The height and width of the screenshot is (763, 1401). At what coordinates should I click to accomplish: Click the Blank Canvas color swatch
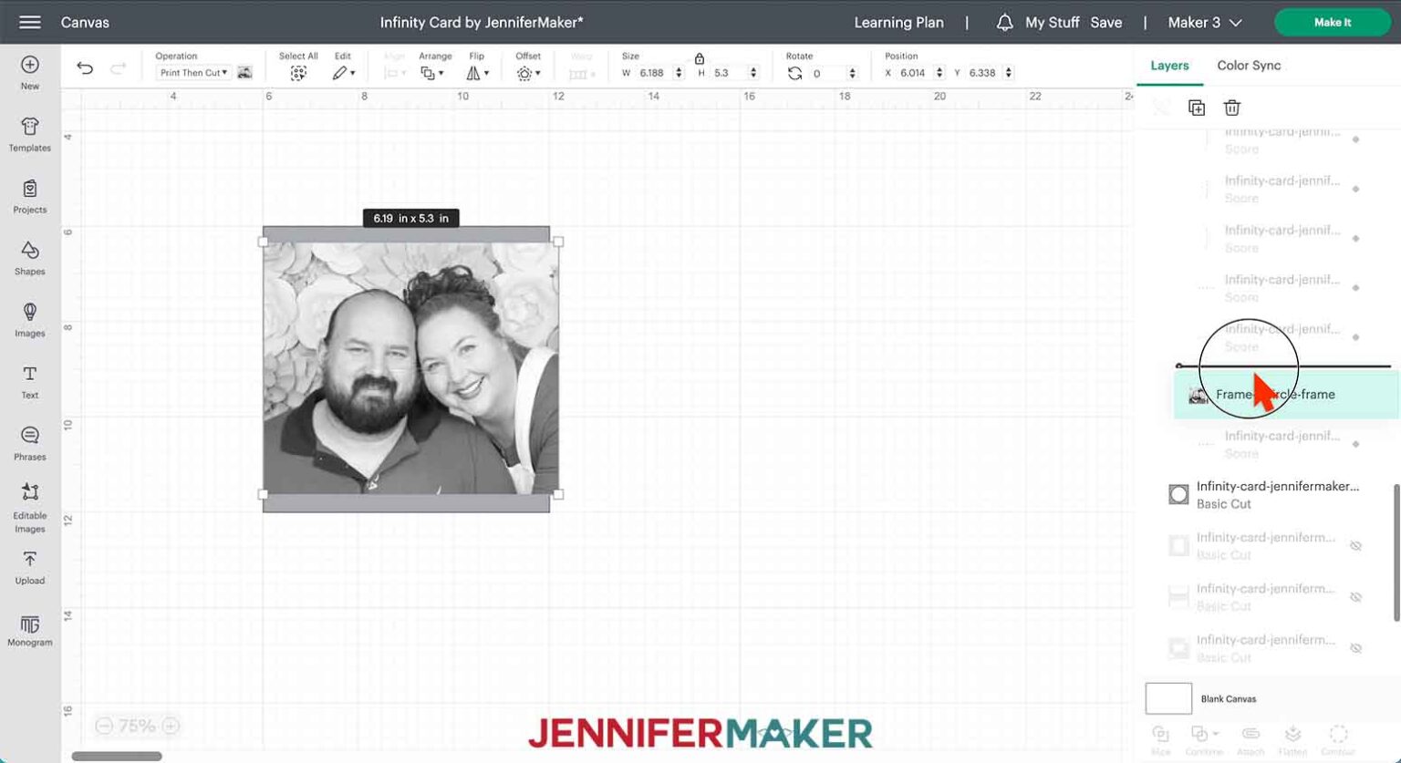click(1168, 698)
